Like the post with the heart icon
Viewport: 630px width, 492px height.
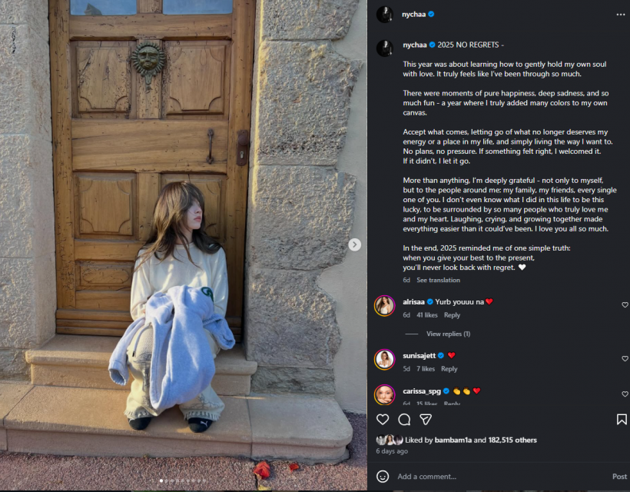tap(383, 420)
